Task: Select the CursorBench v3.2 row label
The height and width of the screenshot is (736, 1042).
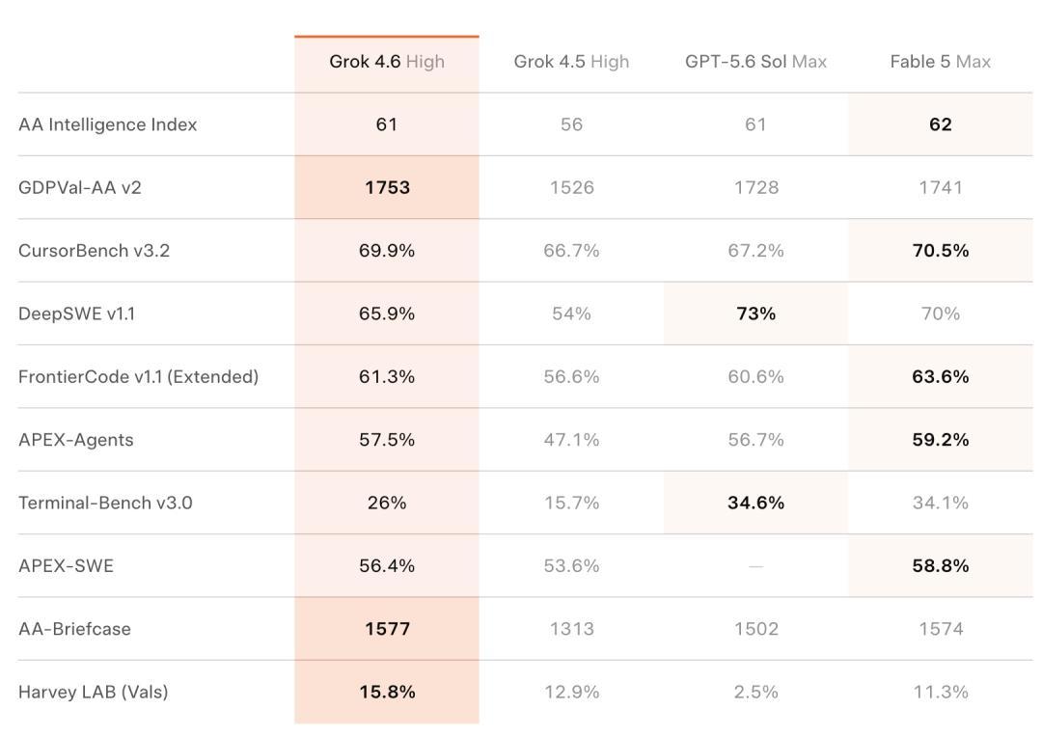Action: (x=94, y=251)
